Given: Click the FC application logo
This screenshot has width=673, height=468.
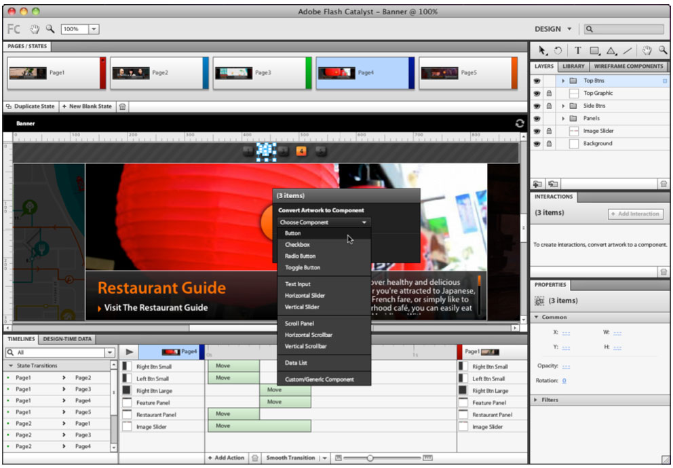Looking at the screenshot, I should coord(14,29).
